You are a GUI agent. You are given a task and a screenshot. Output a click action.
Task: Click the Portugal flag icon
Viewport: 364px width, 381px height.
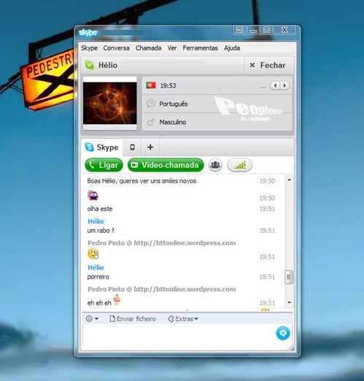pyautogui.click(x=151, y=85)
